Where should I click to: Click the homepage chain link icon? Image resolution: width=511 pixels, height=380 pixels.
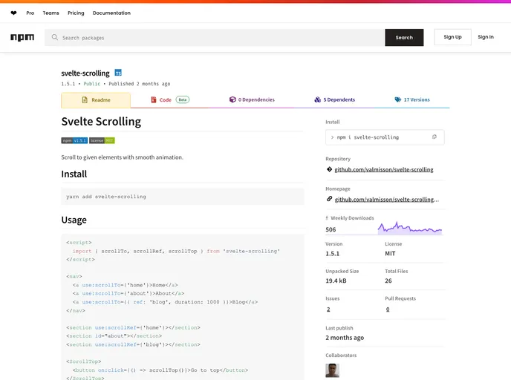pyautogui.click(x=329, y=199)
